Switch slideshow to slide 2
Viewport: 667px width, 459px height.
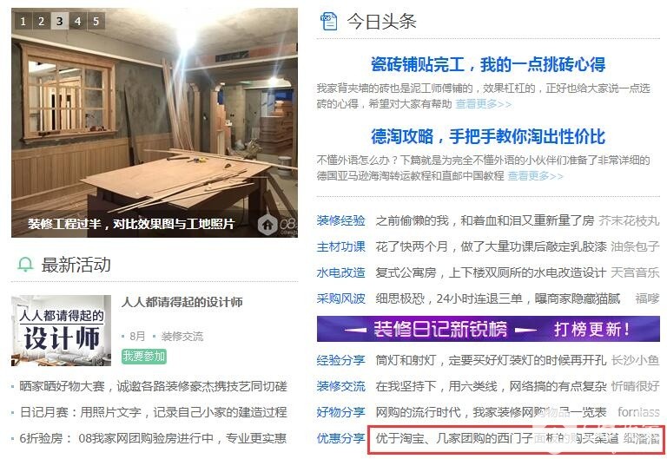point(42,21)
